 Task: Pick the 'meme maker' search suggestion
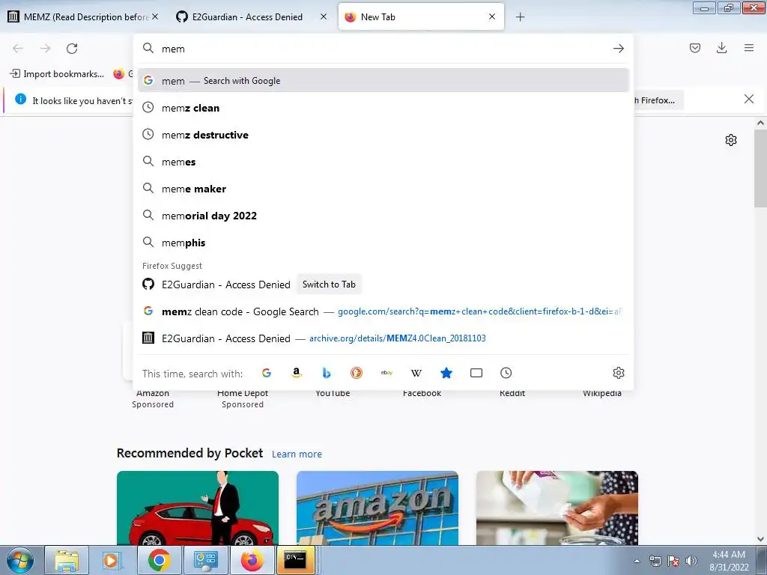383,189
